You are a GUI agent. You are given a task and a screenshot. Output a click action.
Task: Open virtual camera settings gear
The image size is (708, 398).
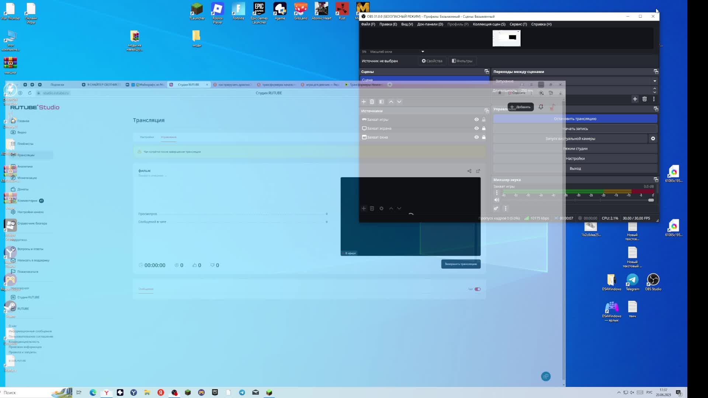[x=653, y=139]
